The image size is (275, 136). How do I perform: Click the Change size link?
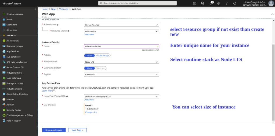pos(91,112)
